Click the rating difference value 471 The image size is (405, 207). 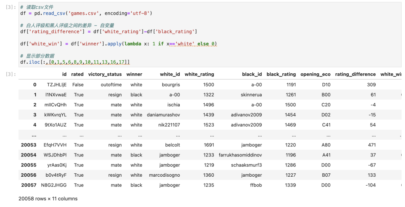click(372, 145)
